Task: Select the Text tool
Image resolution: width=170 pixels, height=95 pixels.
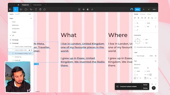Action: [x=36, y=9]
